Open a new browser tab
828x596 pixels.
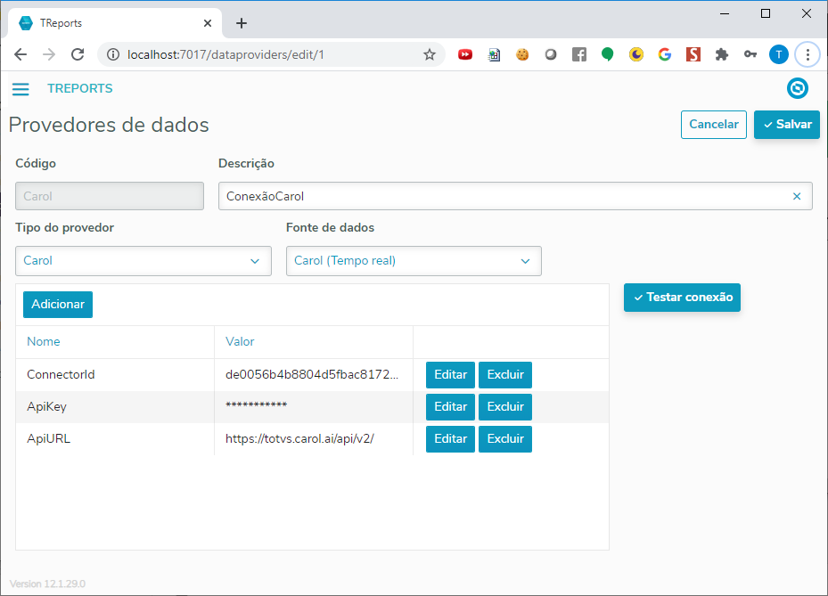point(242,23)
